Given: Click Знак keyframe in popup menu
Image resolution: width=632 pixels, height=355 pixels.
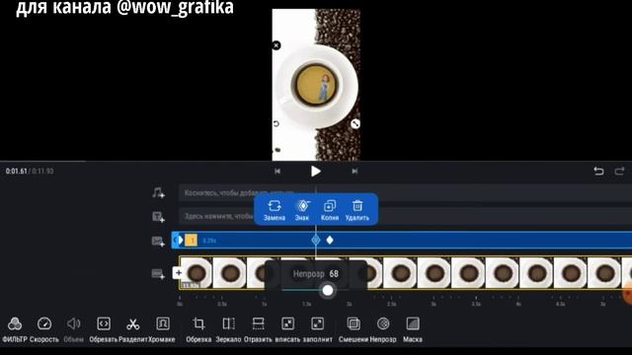Looking at the screenshot, I should point(302,210).
